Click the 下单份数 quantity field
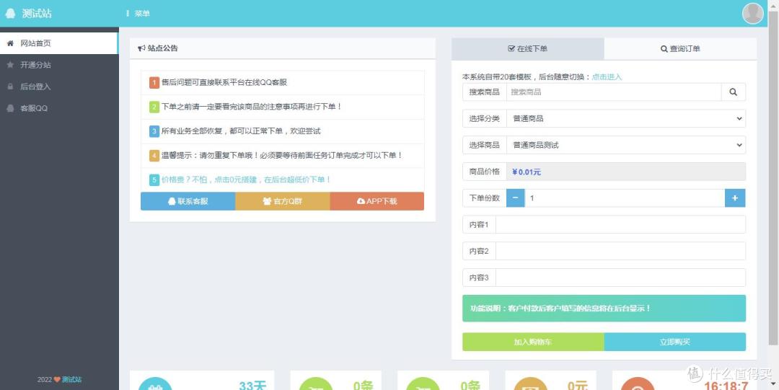This screenshot has height=390, width=779. pyautogui.click(x=625, y=198)
